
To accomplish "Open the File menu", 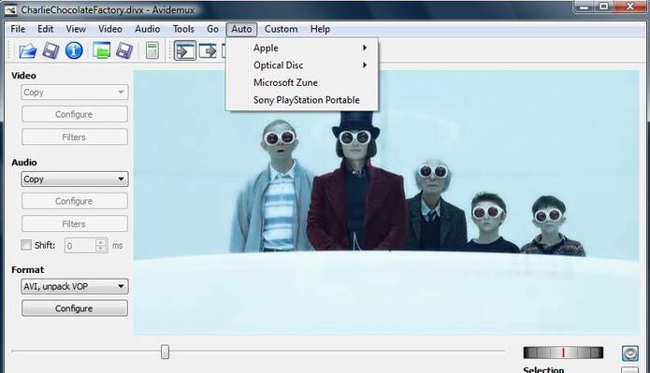I will click(18, 29).
